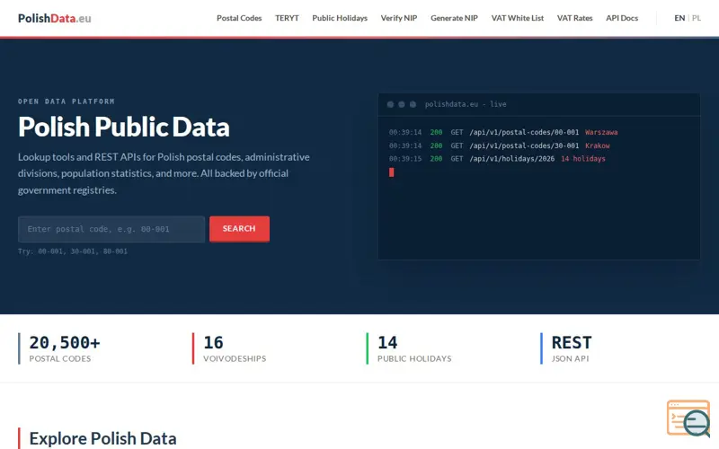
Task: Click the /api/v1/postal-codes/30-001 log line
Action: 500,145
